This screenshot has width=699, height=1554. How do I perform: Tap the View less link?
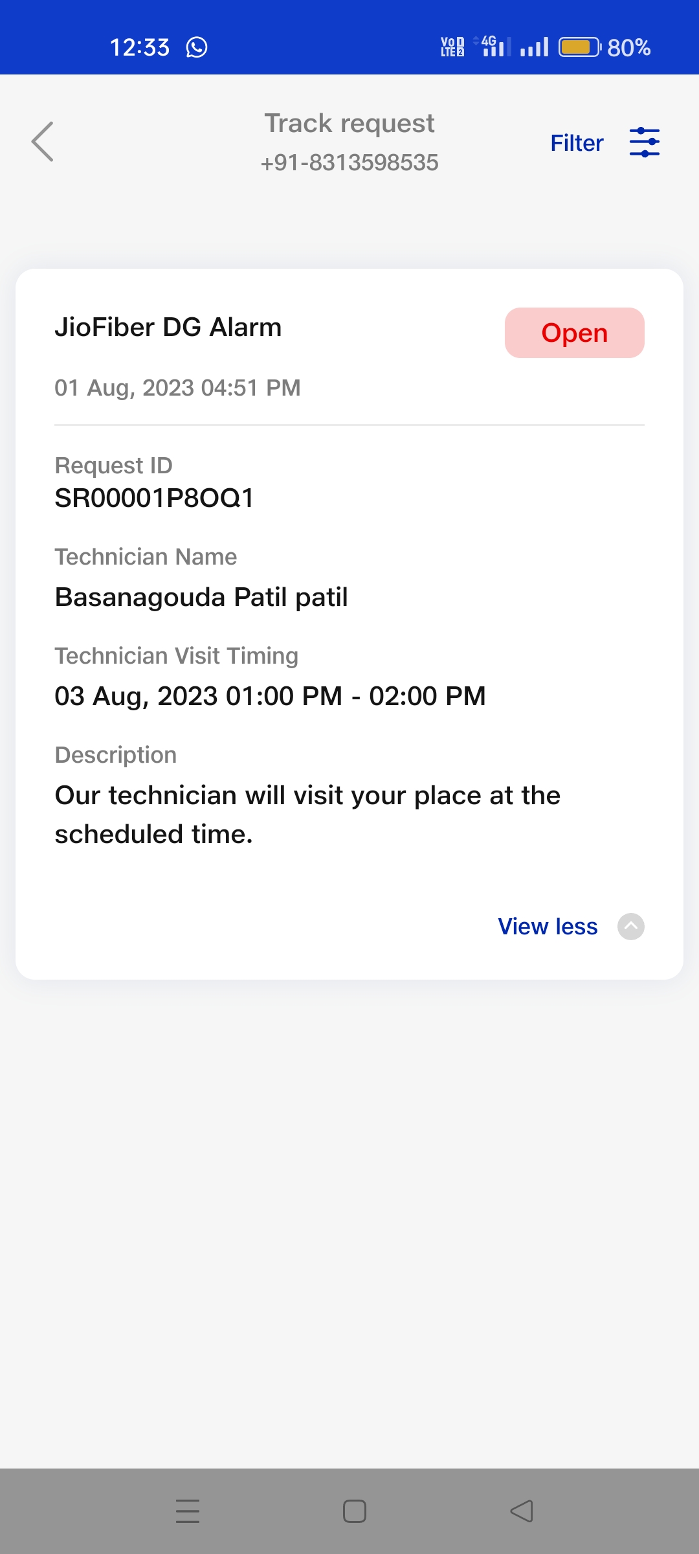click(x=548, y=927)
